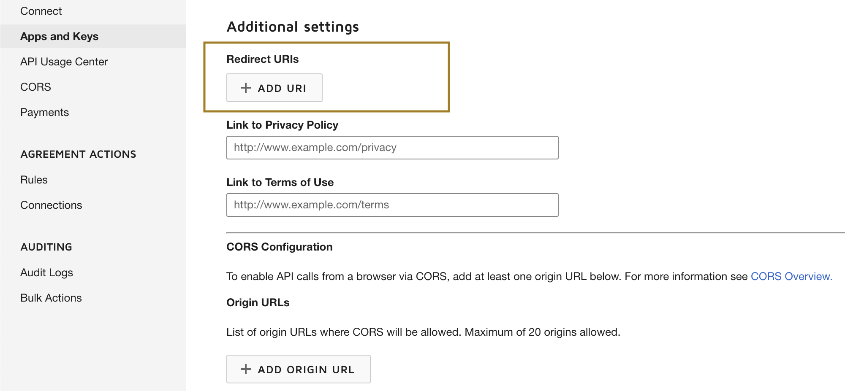Focus the Link to Privacy Policy field
This screenshot has width=845, height=391.
coord(392,148)
